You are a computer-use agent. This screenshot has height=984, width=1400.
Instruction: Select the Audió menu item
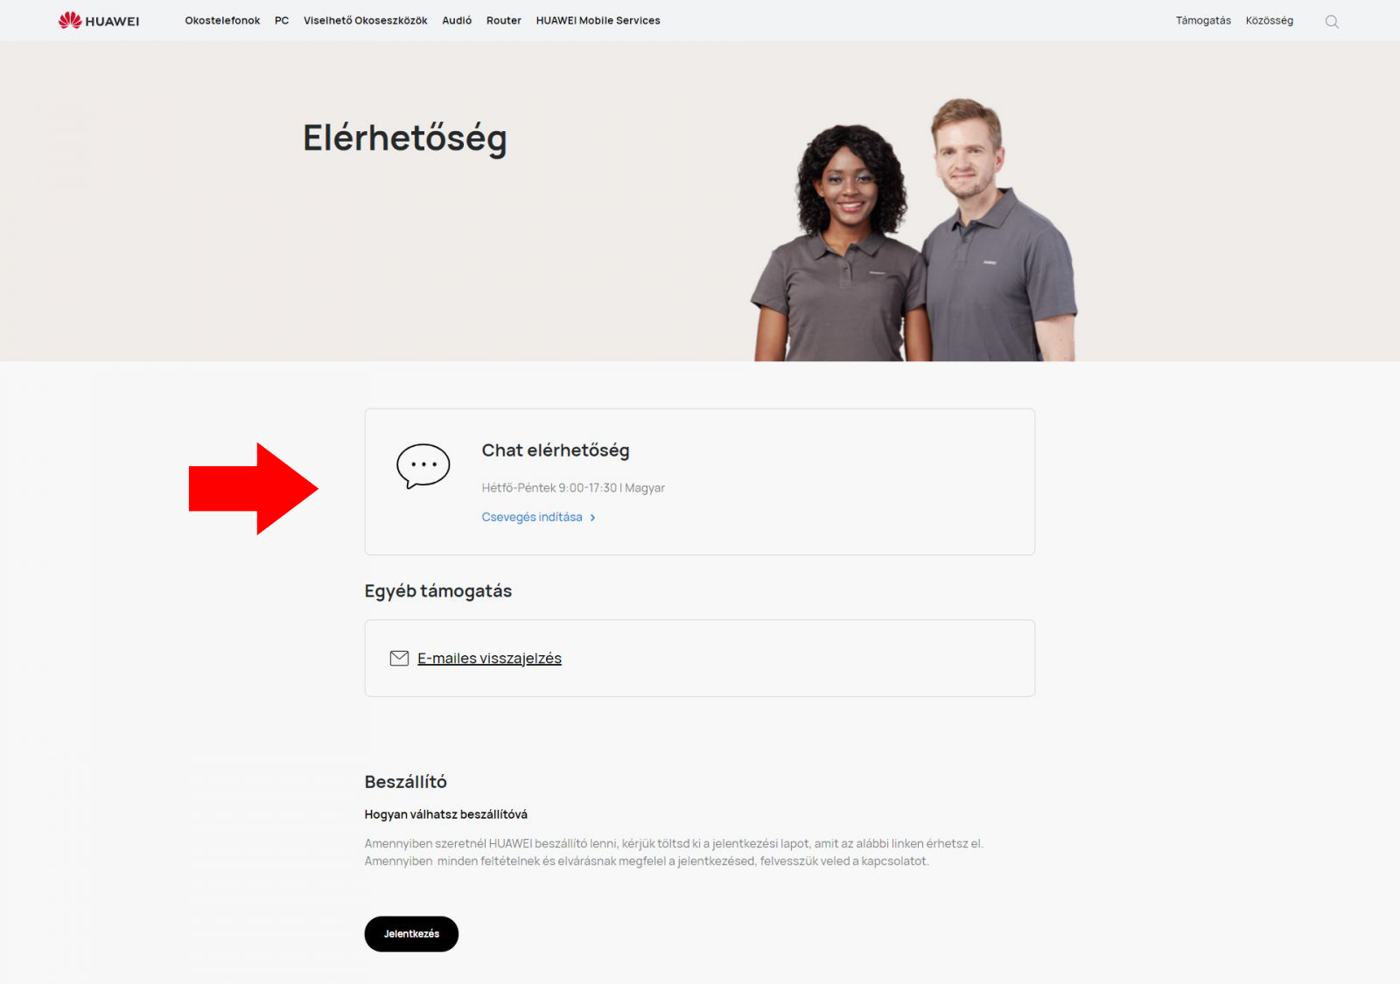[x=457, y=20]
